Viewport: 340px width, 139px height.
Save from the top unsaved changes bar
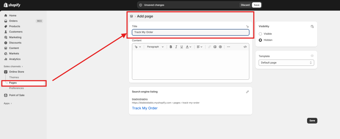tap(257, 5)
